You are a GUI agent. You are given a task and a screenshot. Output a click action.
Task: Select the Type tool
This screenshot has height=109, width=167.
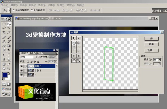click(x=9, y=55)
